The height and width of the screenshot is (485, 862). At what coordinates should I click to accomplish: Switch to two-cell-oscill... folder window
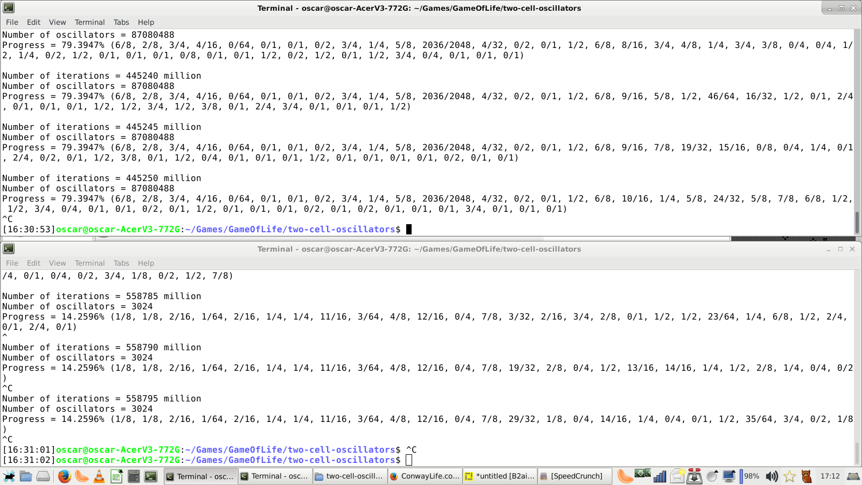[x=350, y=476]
